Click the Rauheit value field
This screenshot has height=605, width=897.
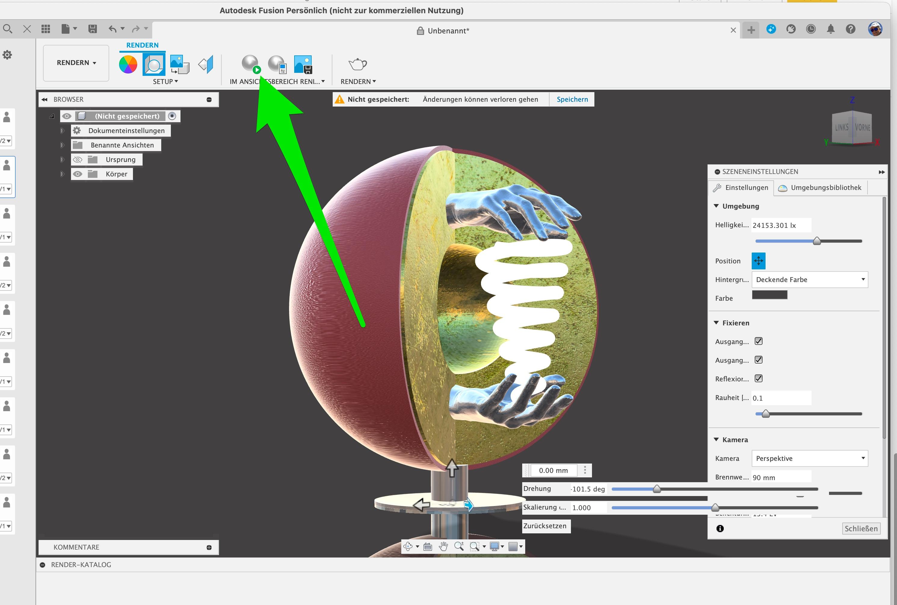point(781,398)
